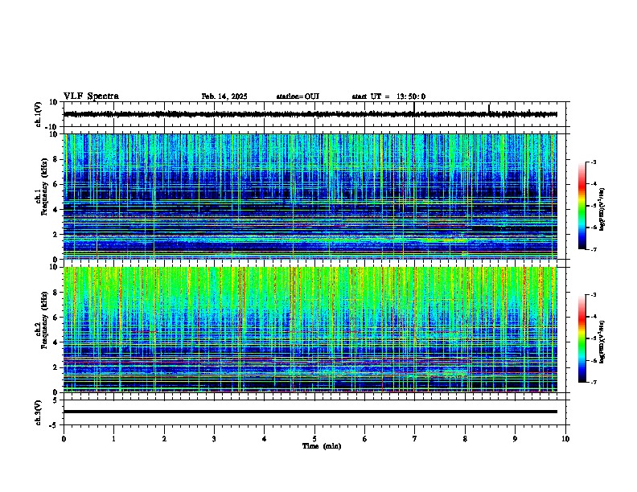
Task: Click tick label "0" on the Time axis
Action: click(x=64, y=439)
